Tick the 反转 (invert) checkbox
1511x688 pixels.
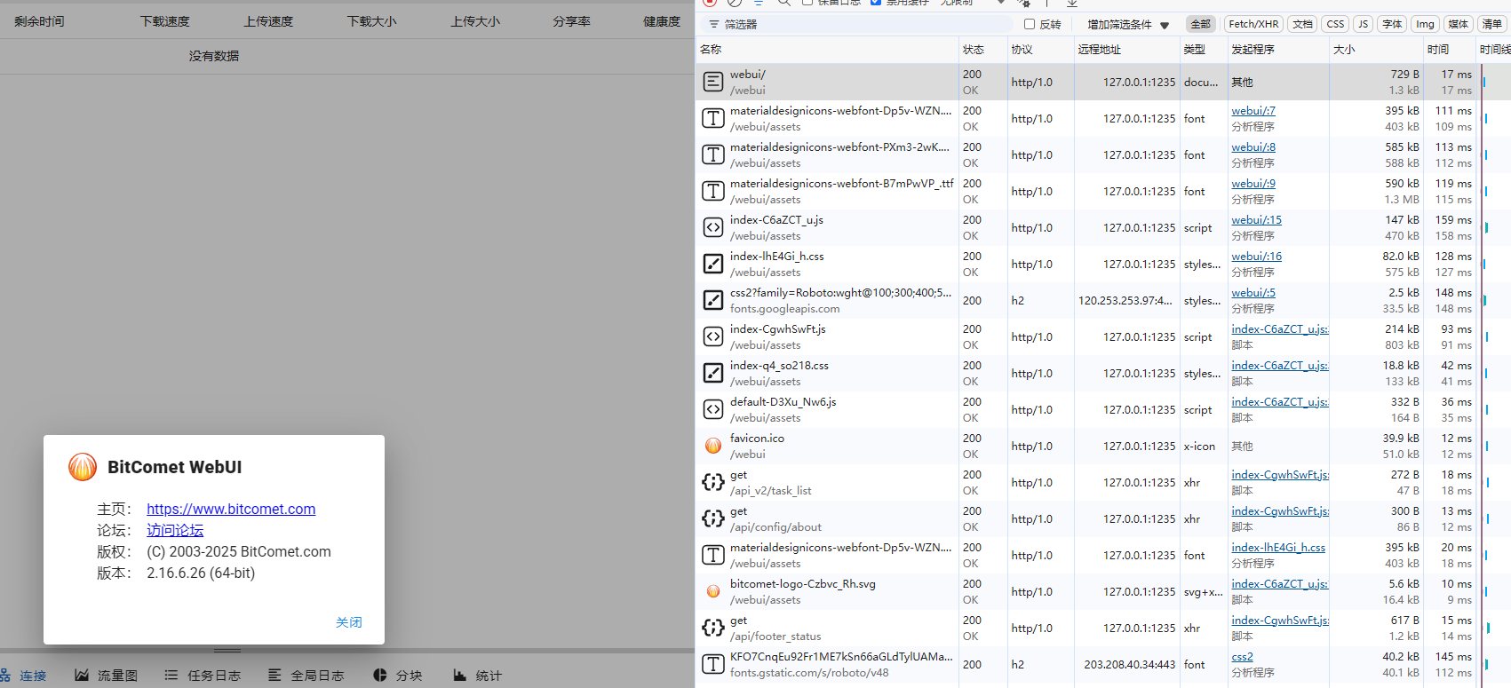(x=1030, y=24)
